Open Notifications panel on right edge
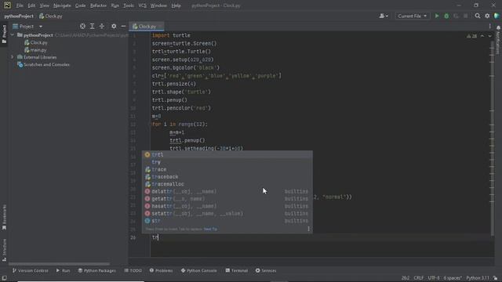Screen dimensions: 502x282 coord(498,40)
